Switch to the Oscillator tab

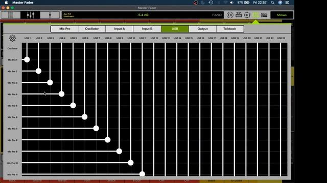(x=92, y=29)
